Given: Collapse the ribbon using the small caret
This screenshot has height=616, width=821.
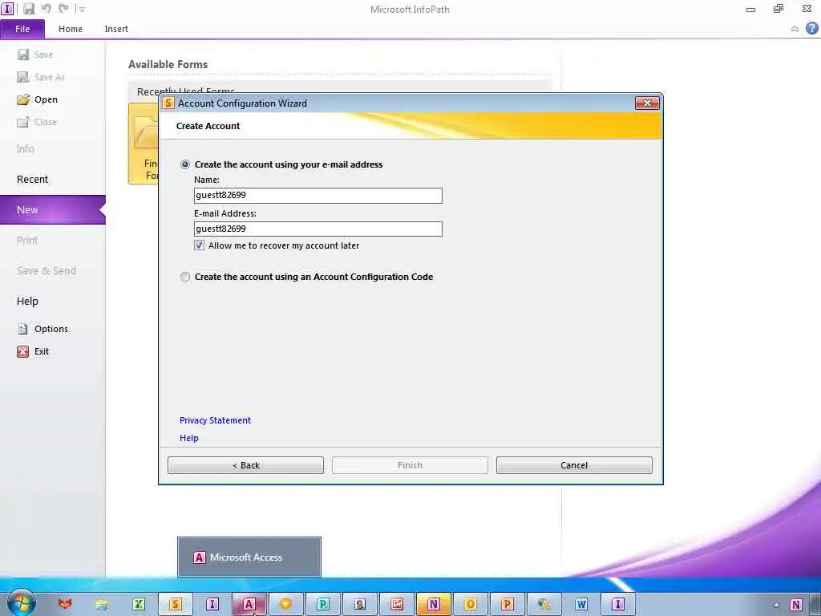Looking at the screenshot, I should tap(795, 29).
